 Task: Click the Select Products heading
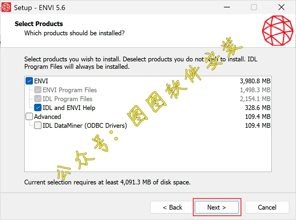pos(39,24)
